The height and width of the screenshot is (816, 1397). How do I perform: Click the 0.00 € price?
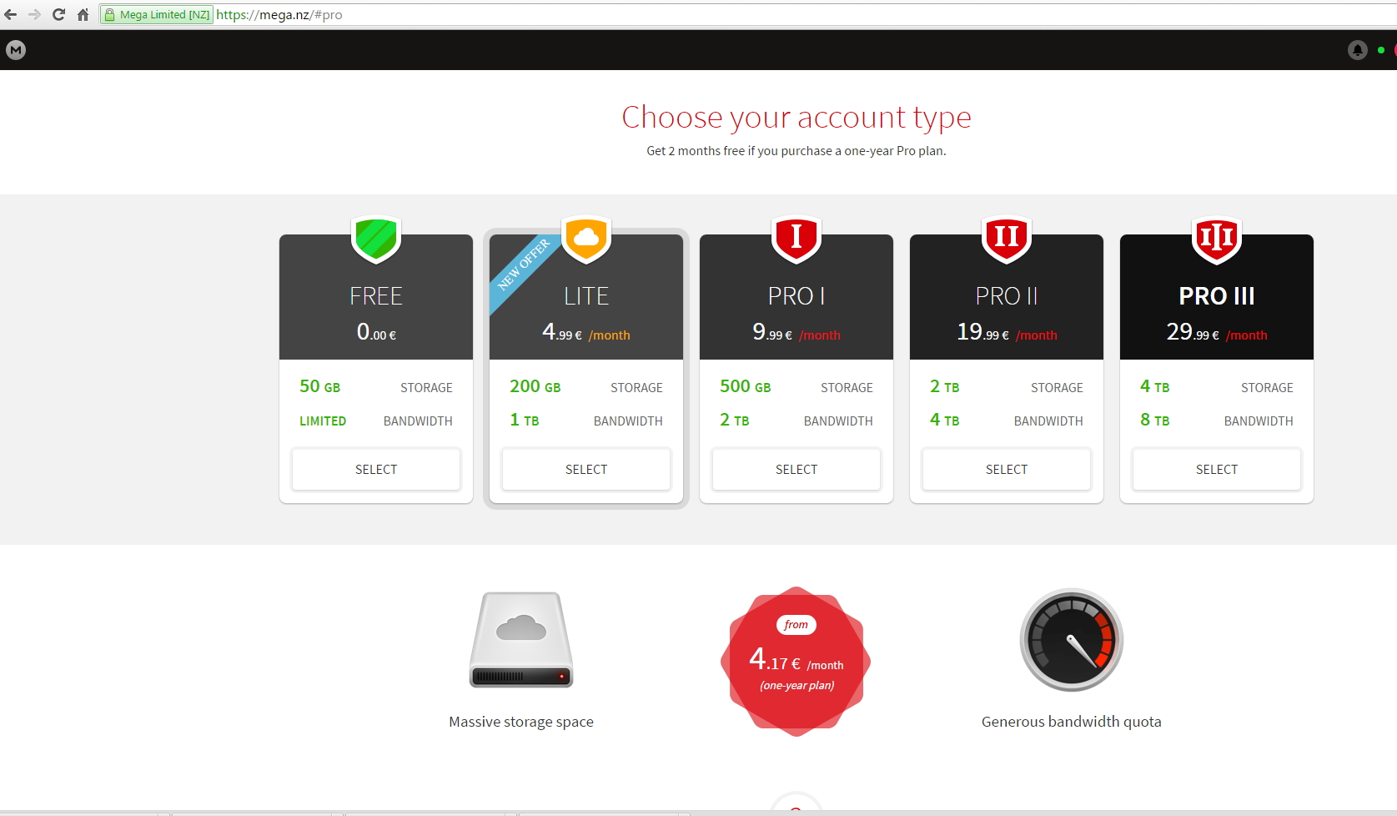tap(376, 332)
